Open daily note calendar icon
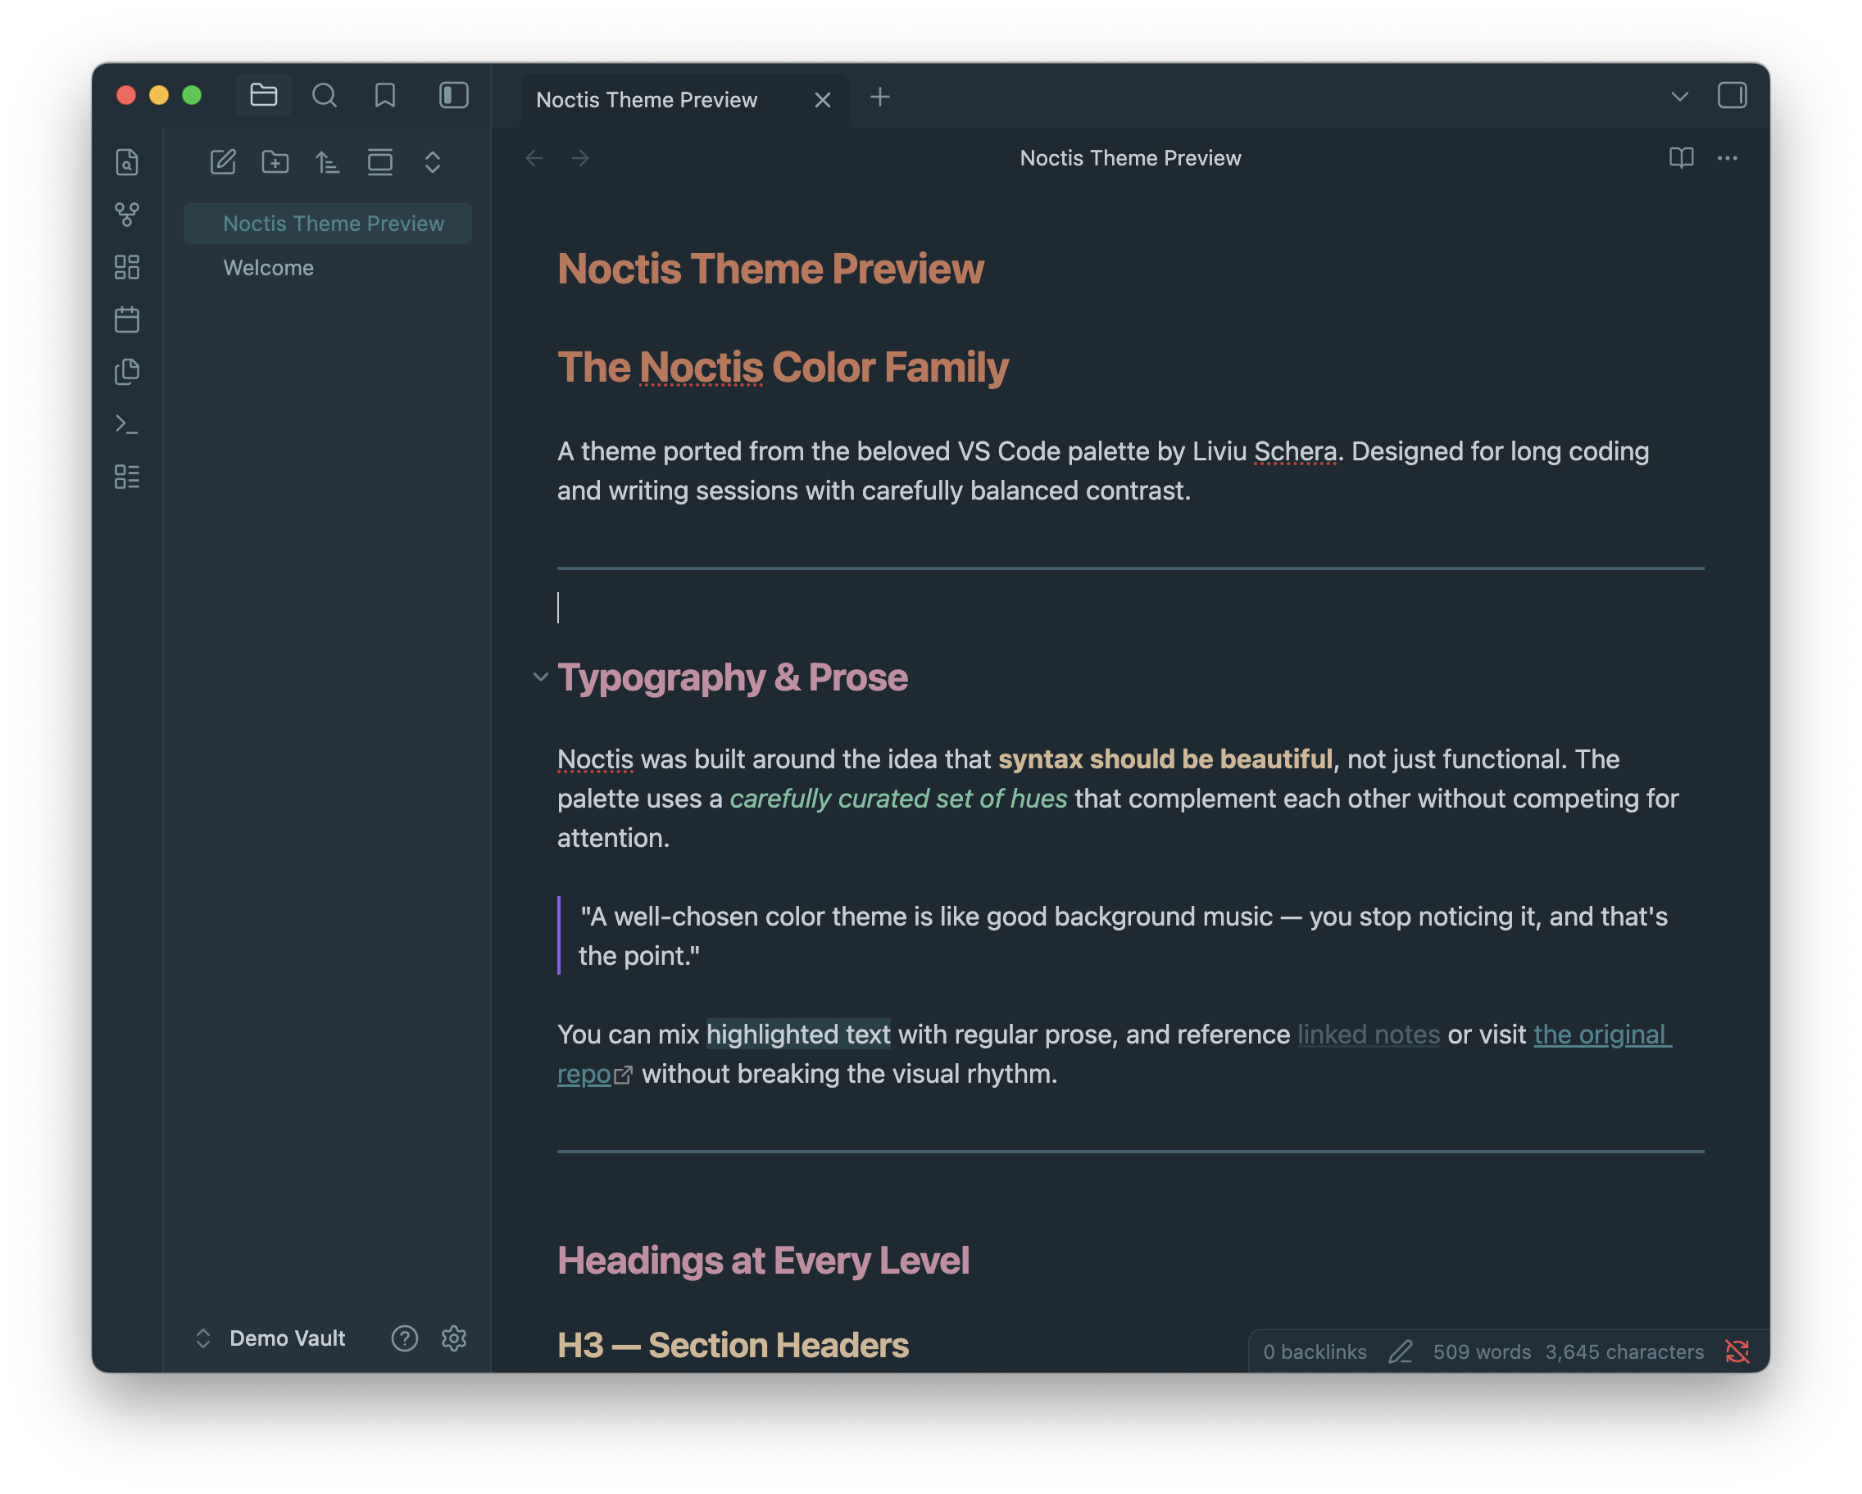Viewport: 1862px width, 1494px height. click(127, 319)
